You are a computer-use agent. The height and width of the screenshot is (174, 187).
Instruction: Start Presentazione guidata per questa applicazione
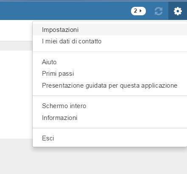pyautogui.click(x=110, y=86)
